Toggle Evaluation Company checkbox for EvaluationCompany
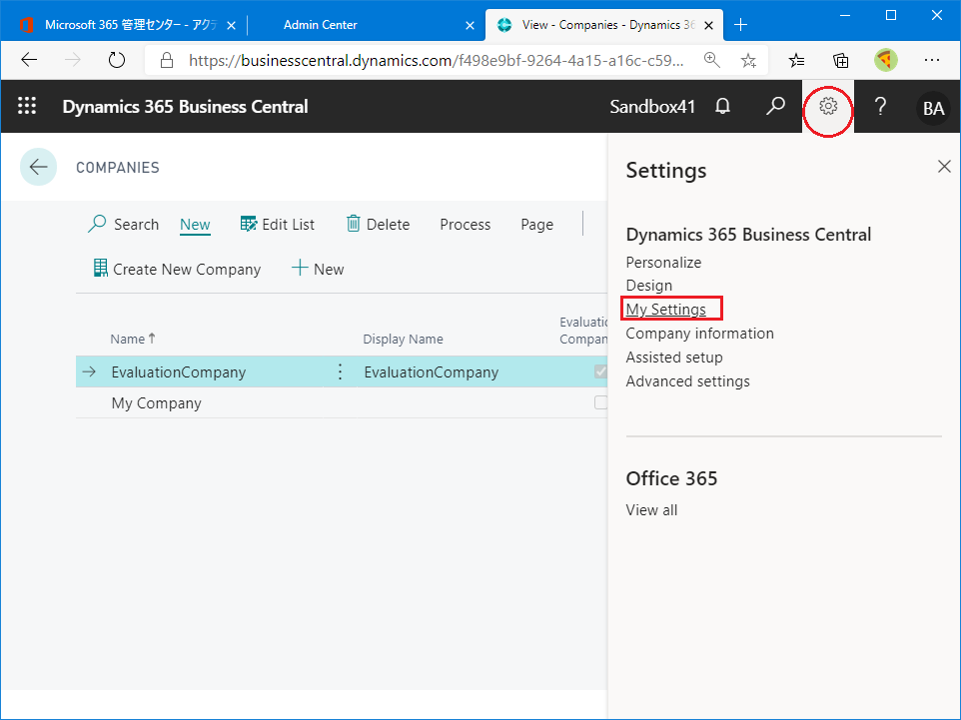The width and height of the screenshot is (961, 720). pyautogui.click(x=600, y=371)
